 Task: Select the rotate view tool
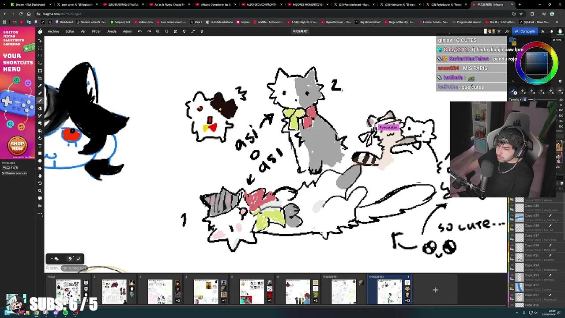[x=40, y=183]
